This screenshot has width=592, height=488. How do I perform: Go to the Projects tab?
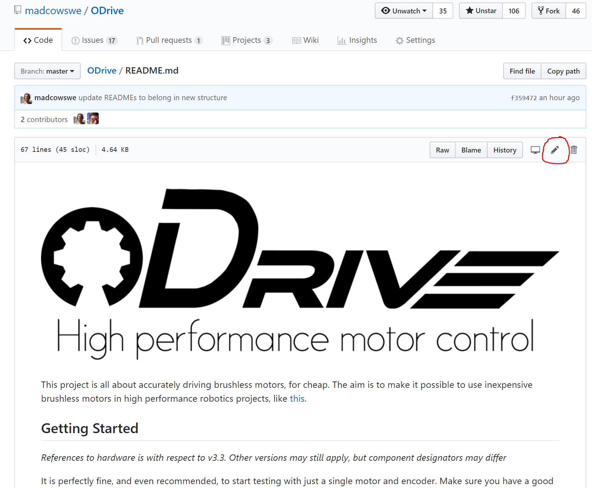[x=247, y=40]
